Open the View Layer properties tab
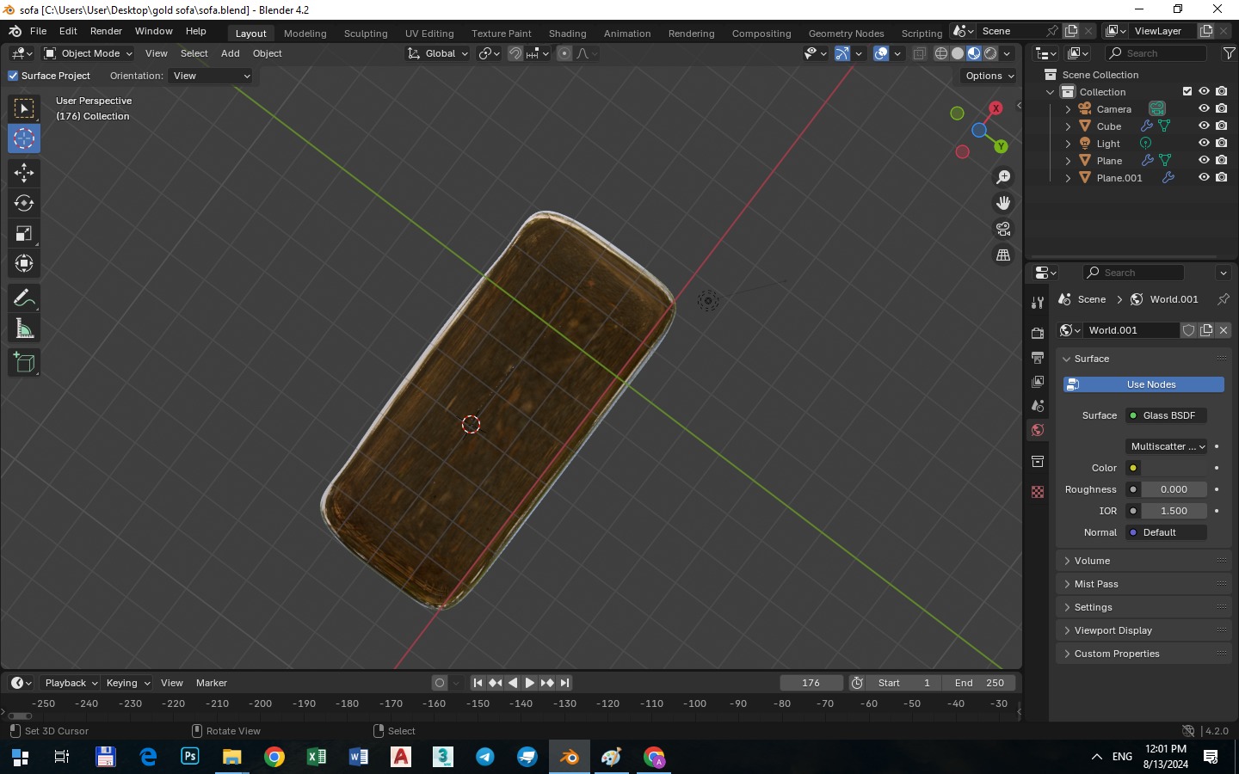The width and height of the screenshot is (1239, 774). [x=1038, y=381]
